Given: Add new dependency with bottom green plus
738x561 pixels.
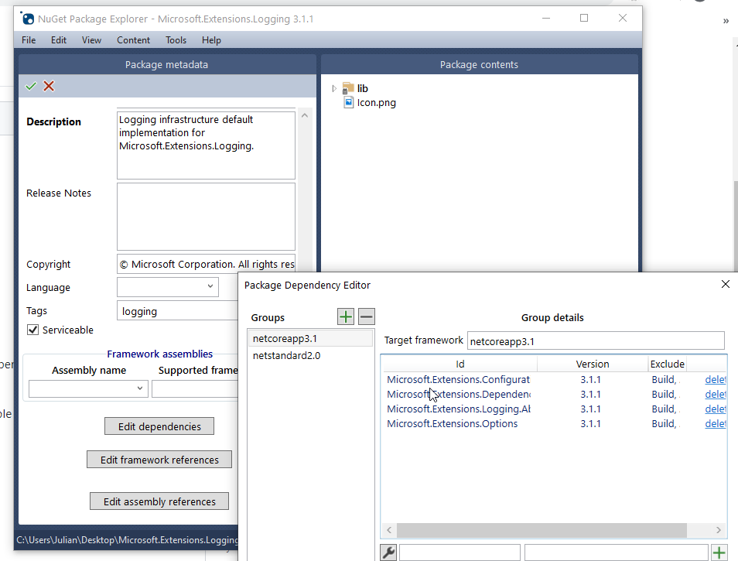Looking at the screenshot, I should pyautogui.click(x=719, y=552).
